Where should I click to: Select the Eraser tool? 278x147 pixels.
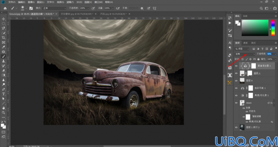4,70
